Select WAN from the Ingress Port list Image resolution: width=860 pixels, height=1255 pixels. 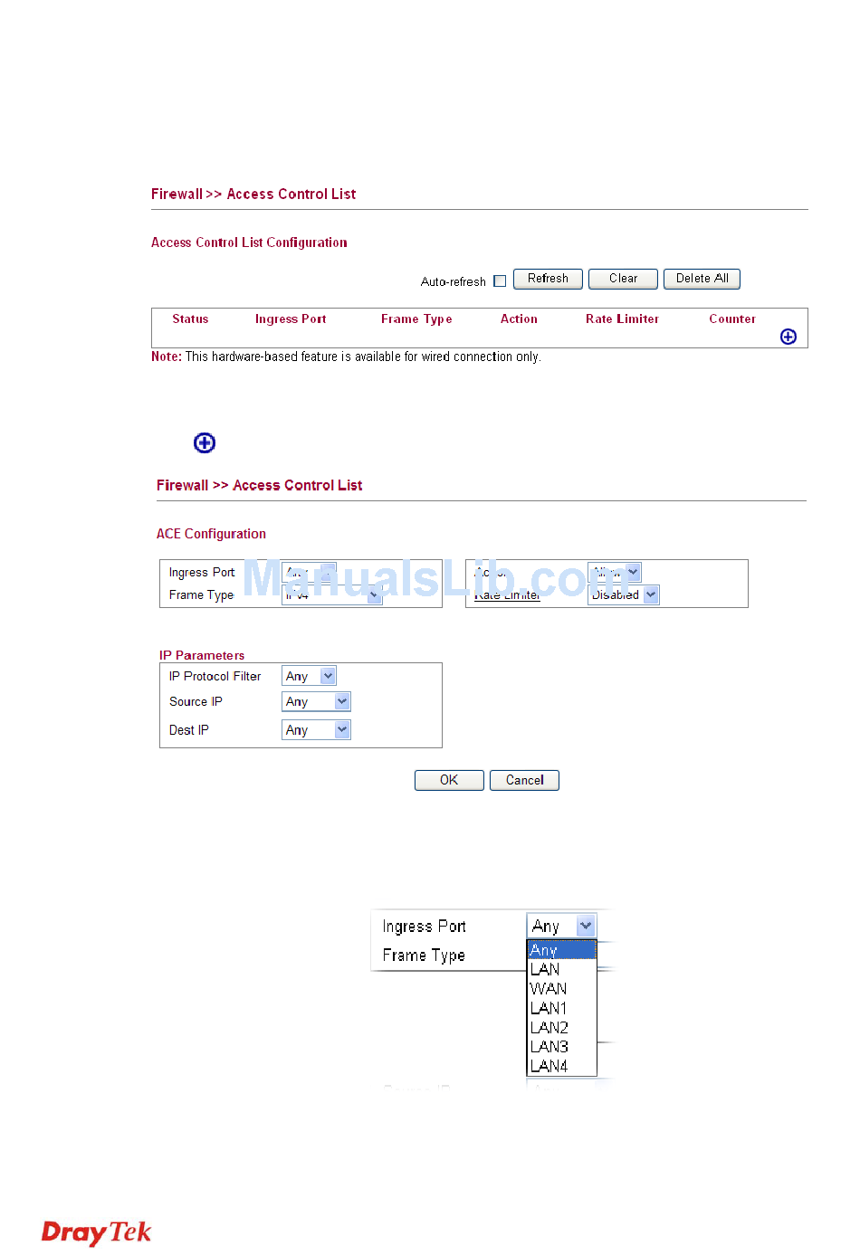click(561, 988)
